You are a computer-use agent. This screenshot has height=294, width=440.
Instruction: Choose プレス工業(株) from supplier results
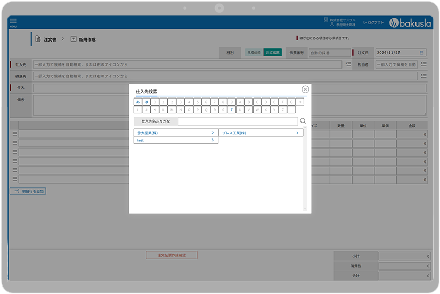click(260, 133)
